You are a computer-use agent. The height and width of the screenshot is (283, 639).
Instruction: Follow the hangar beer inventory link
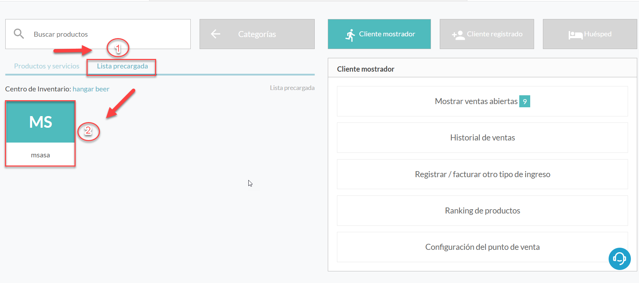(x=91, y=89)
